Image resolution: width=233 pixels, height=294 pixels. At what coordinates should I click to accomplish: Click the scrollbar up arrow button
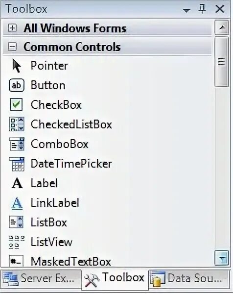(222, 28)
